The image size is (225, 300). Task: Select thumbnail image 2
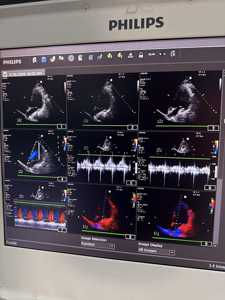coord(103,102)
